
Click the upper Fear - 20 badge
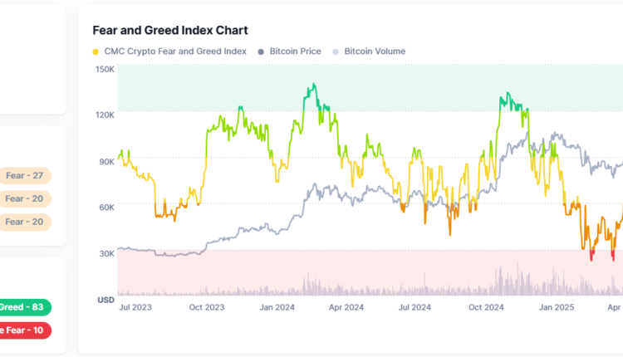[24, 199]
